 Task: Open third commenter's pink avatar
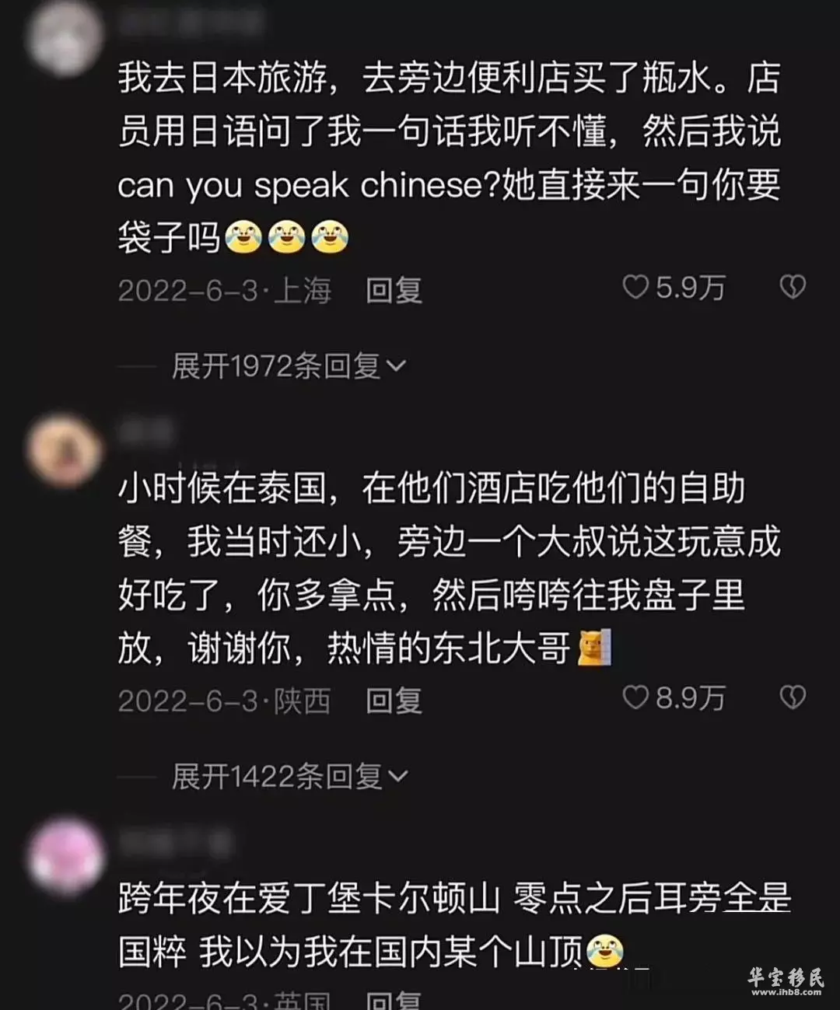65,855
